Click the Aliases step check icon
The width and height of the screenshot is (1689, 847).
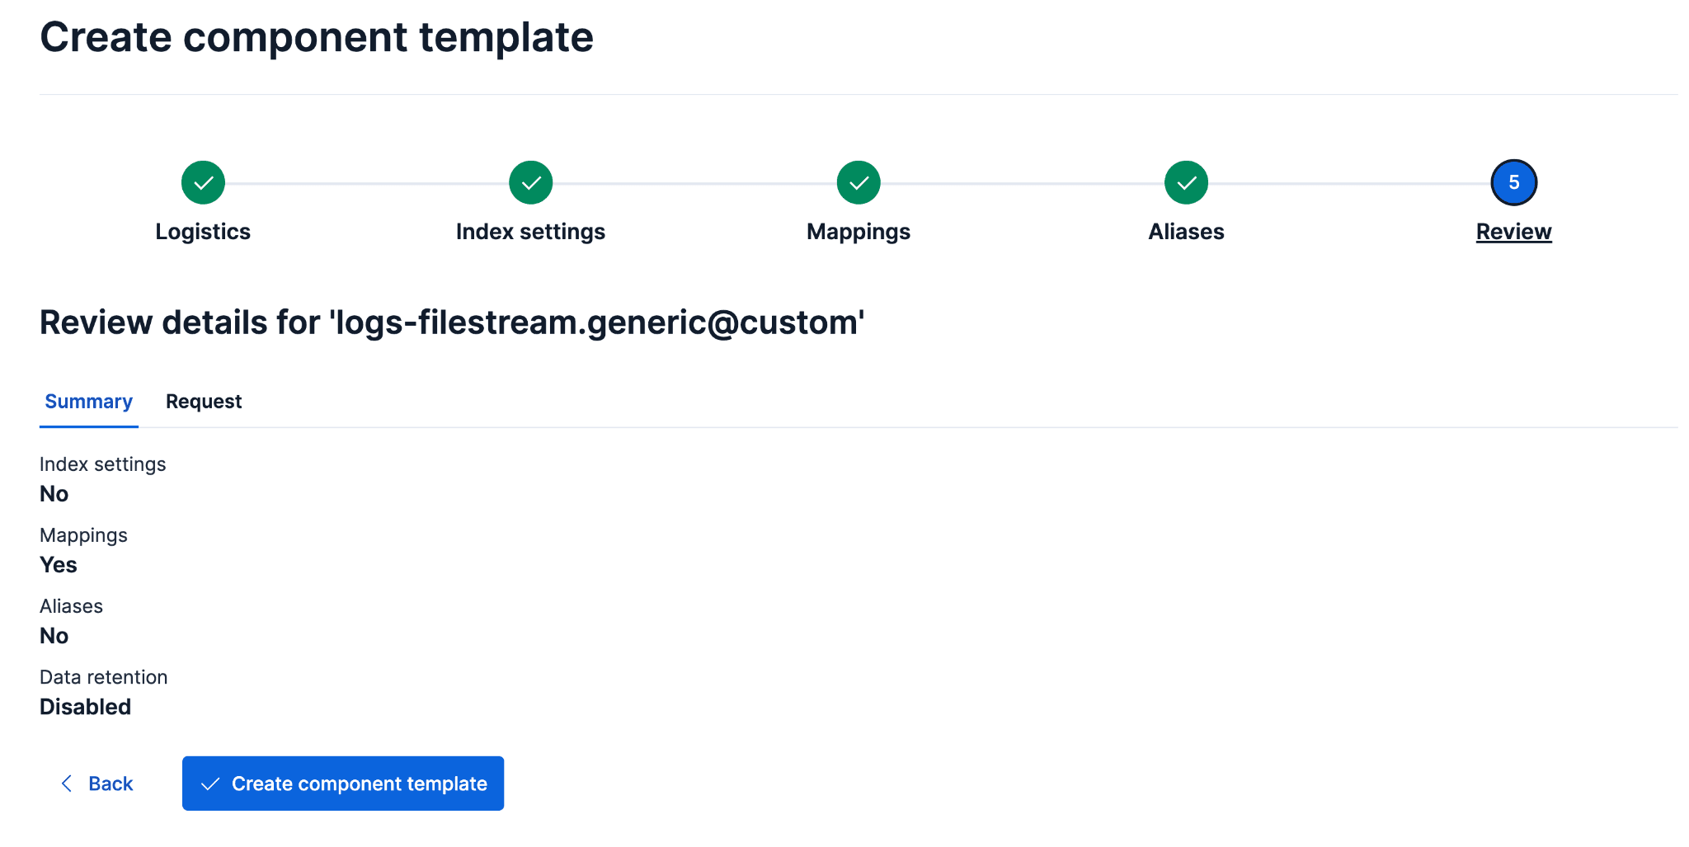coord(1186,182)
